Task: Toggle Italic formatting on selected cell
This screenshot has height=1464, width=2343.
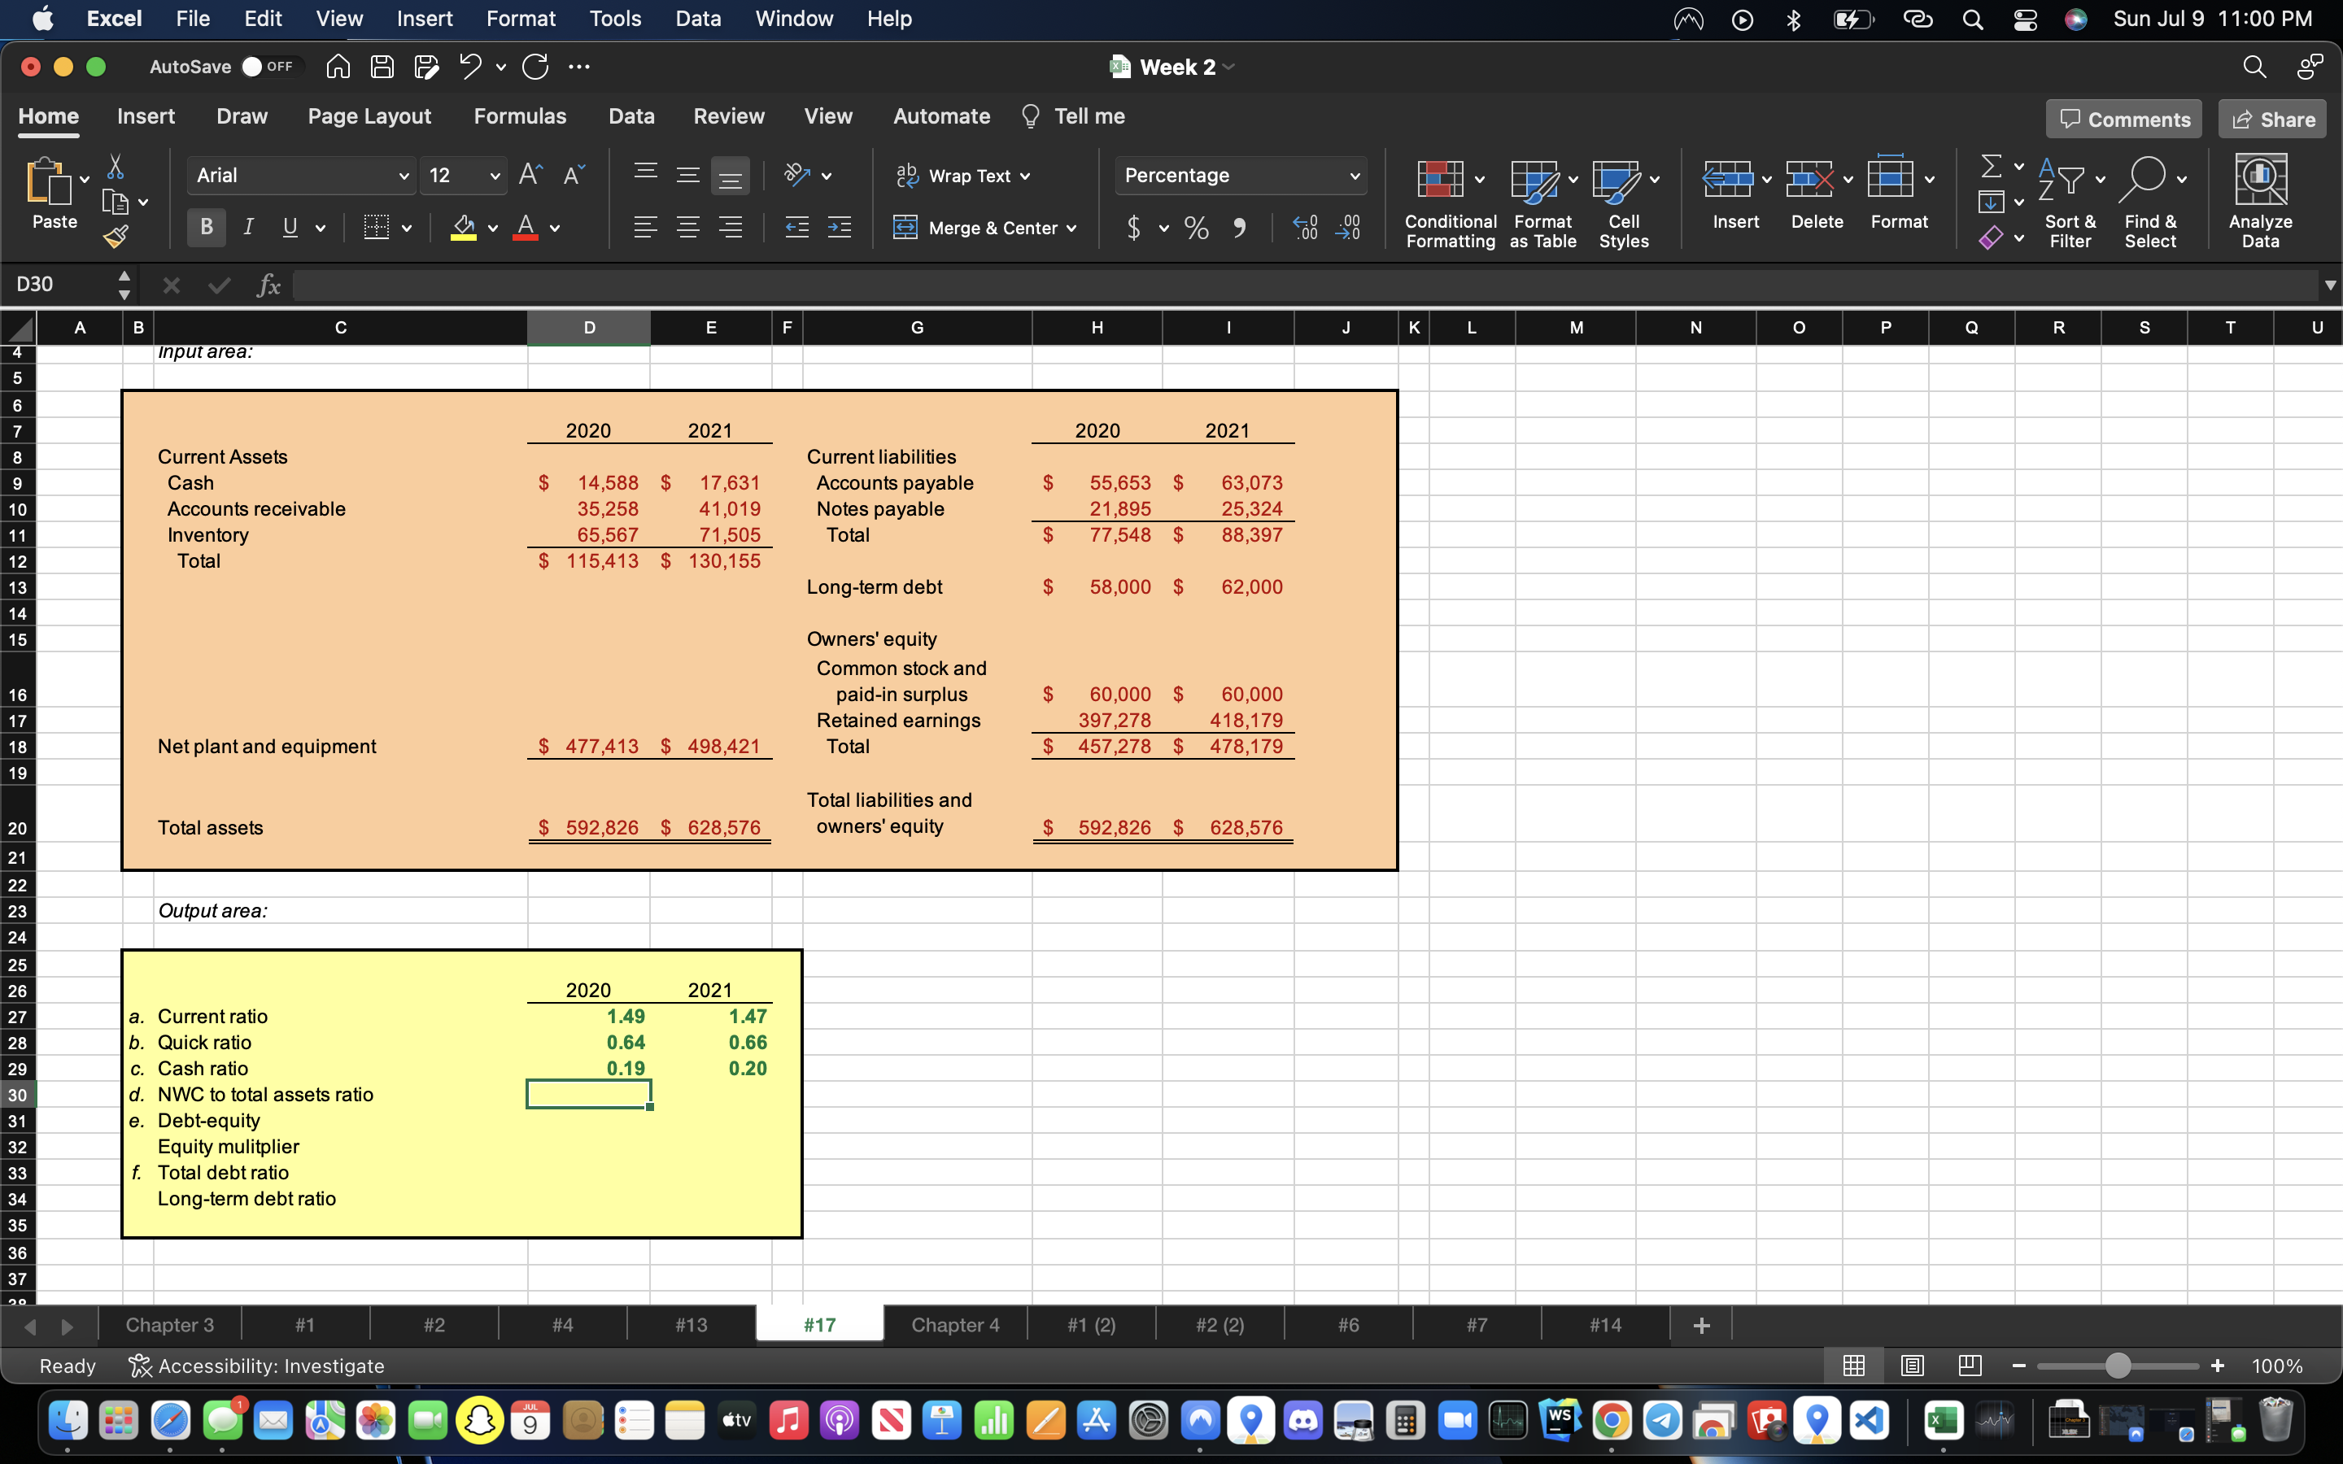Action: coord(248,228)
